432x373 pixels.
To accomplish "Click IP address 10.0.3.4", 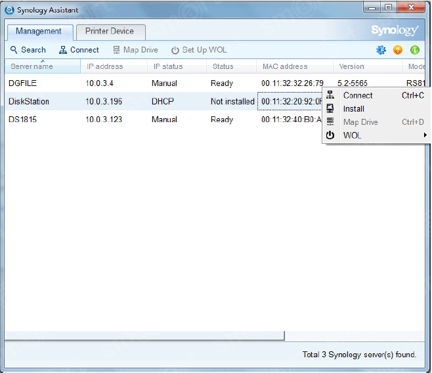I will coord(99,83).
